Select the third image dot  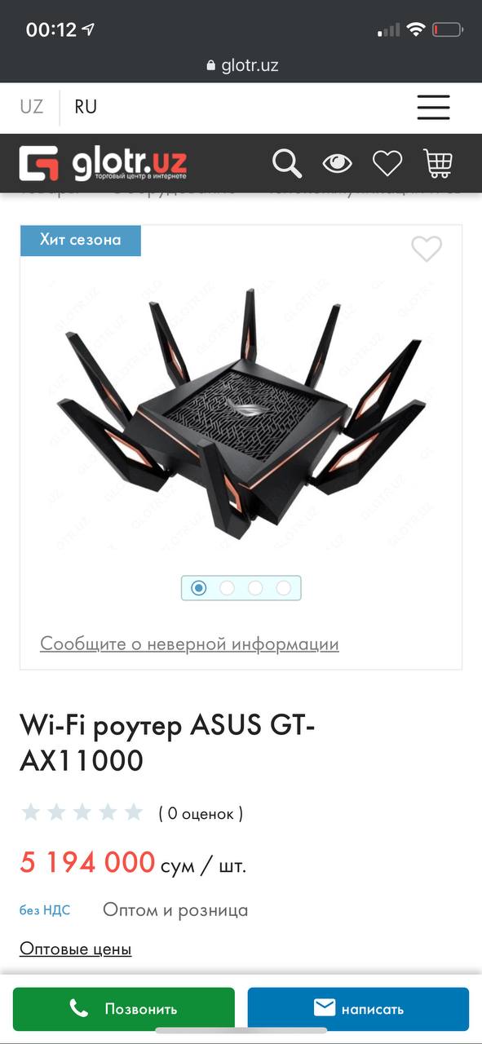tap(255, 588)
